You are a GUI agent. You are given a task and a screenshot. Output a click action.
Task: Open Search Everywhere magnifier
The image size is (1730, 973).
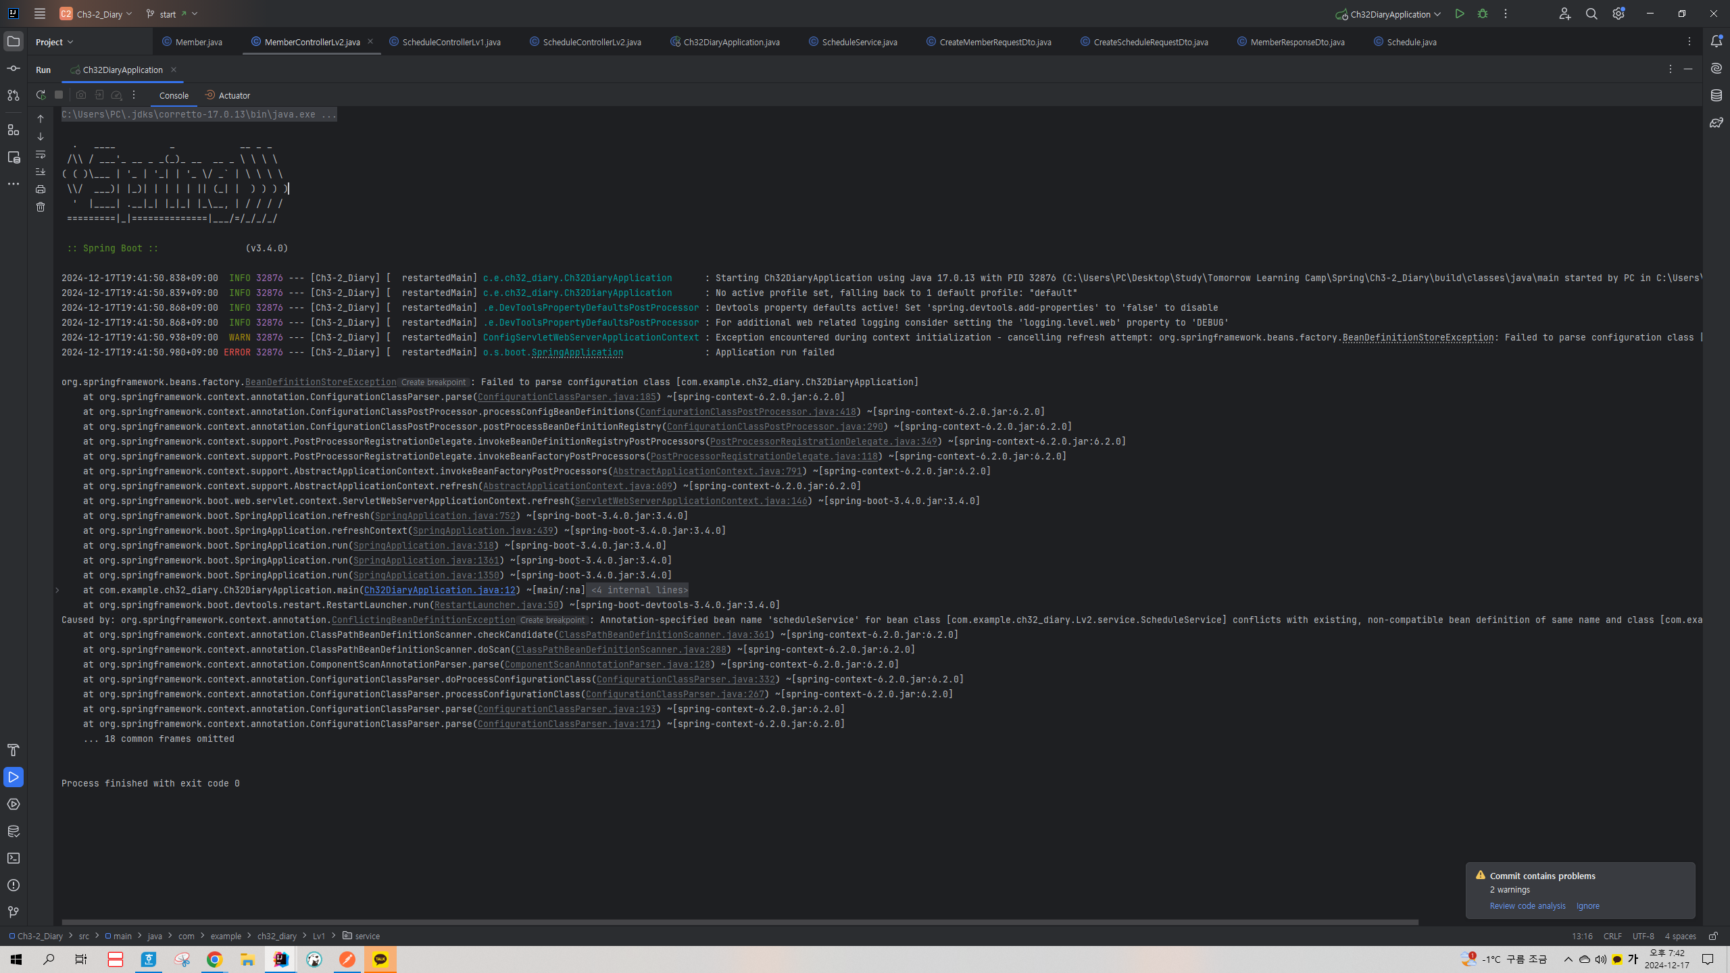click(x=1591, y=14)
